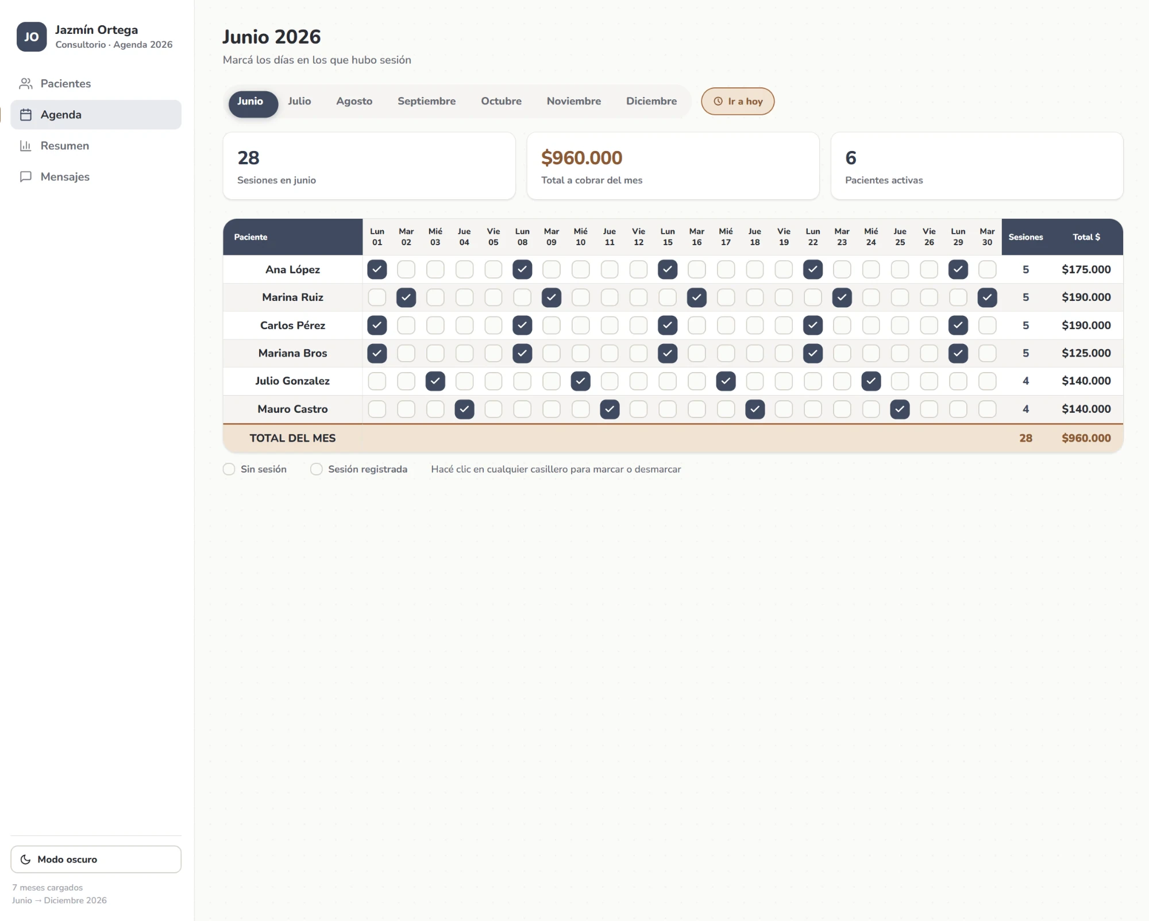The width and height of the screenshot is (1149, 921).
Task: Uncheck Mauro Castro session on Jue 04
Action: (464, 409)
